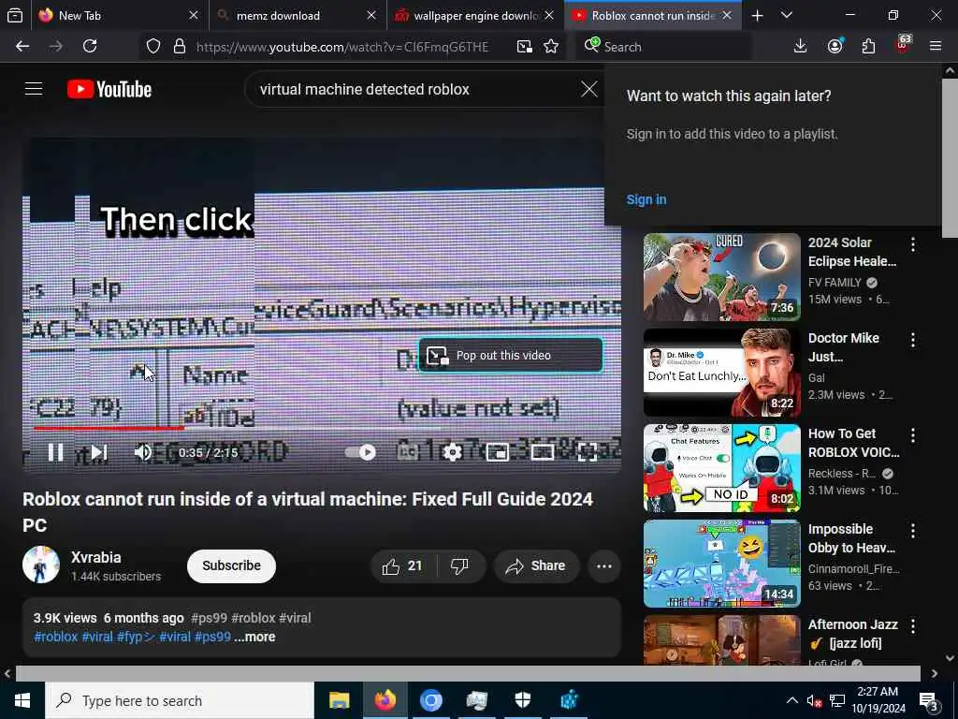
Task: Open How To Get ROBLOX VOICE thumbnail
Action: click(x=721, y=468)
